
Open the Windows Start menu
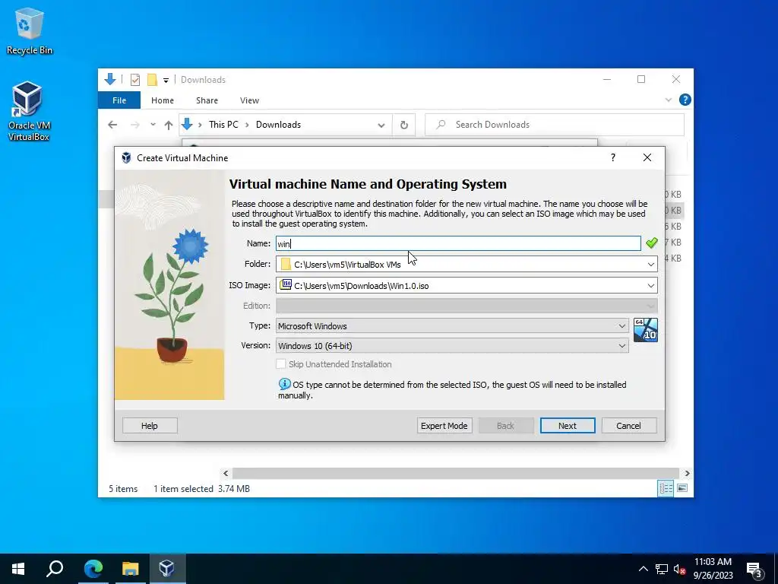[18, 569]
